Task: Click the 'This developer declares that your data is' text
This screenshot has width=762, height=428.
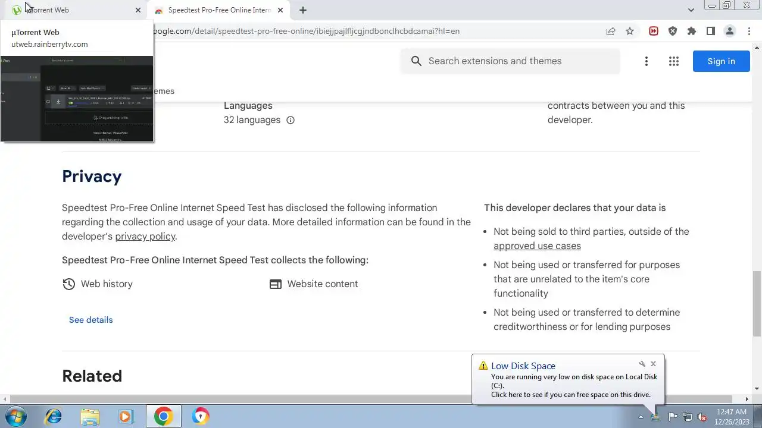Action: point(574,208)
